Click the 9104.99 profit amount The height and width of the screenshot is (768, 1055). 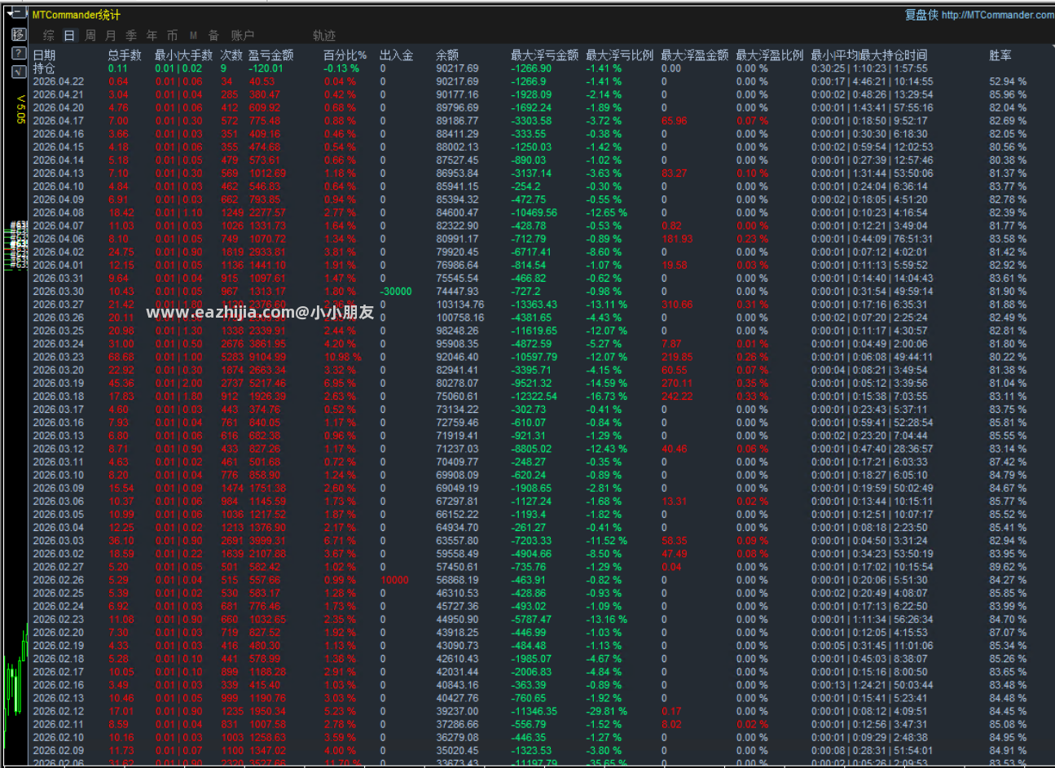267,357
